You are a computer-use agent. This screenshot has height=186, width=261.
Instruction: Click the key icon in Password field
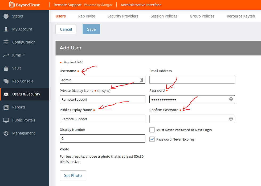231,99
